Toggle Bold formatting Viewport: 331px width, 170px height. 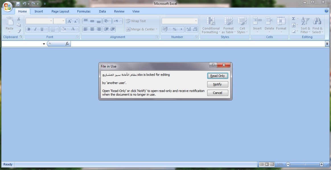(x=29, y=29)
